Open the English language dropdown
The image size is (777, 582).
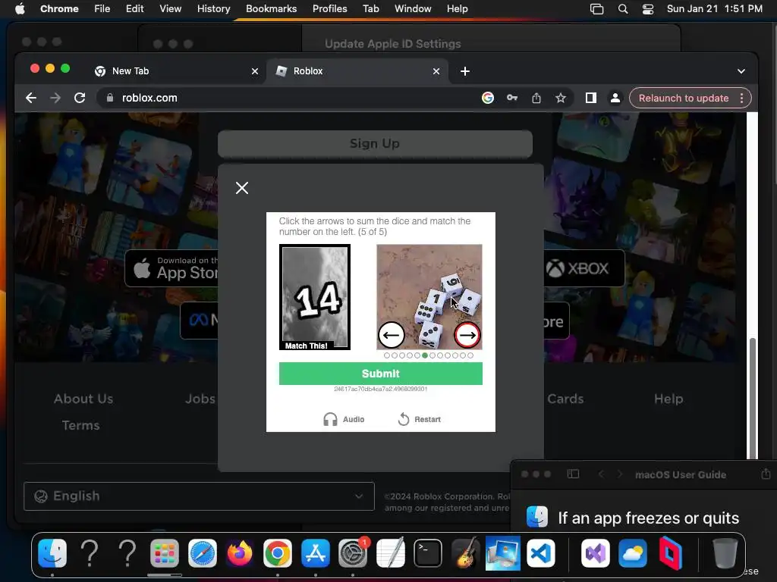point(200,496)
